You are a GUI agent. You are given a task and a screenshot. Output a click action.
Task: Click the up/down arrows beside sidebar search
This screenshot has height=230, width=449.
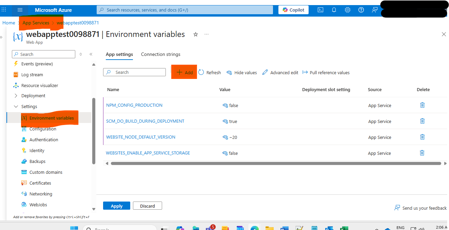tap(81, 54)
